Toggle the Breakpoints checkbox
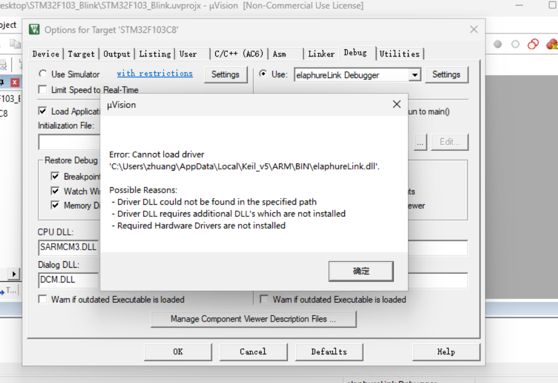Image resolution: width=558 pixels, height=383 pixels. pos(55,176)
